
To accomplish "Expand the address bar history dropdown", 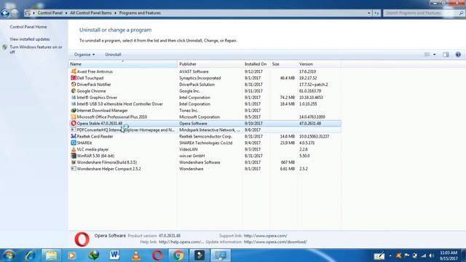I will [x=369, y=13].
